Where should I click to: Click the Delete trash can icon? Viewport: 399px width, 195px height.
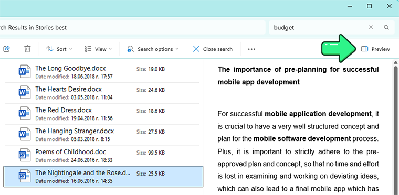(x=27, y=49)
